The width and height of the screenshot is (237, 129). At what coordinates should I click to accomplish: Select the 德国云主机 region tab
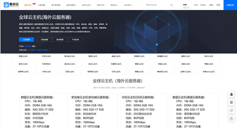point(139,64)
